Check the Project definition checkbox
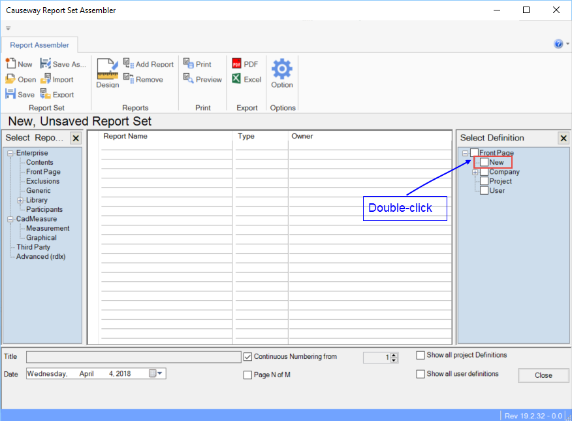Viewport: 572px width, 421px height. pyautogui.click(x=484, y=181)
